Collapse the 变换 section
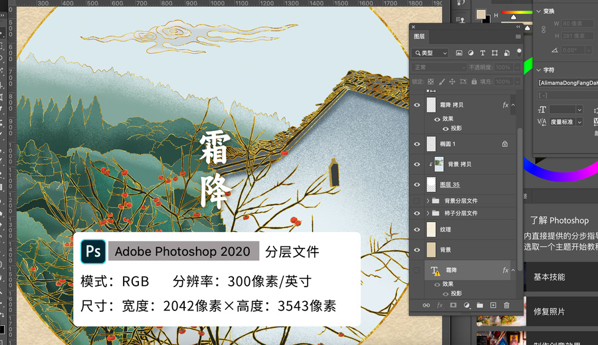This screenshot has width=598, height=345. tap(539, 11)
